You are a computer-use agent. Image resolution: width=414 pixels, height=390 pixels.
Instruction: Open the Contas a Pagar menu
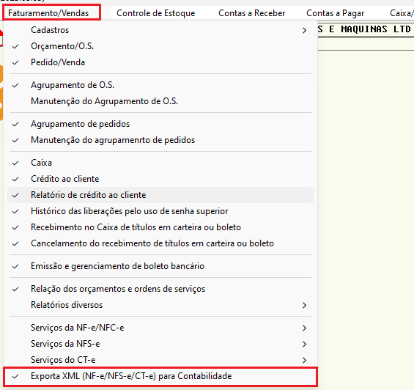[336, 13]
